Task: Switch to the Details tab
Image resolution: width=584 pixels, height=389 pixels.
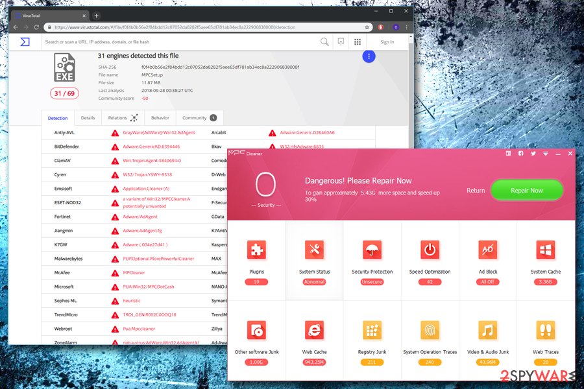Action: 88,117
